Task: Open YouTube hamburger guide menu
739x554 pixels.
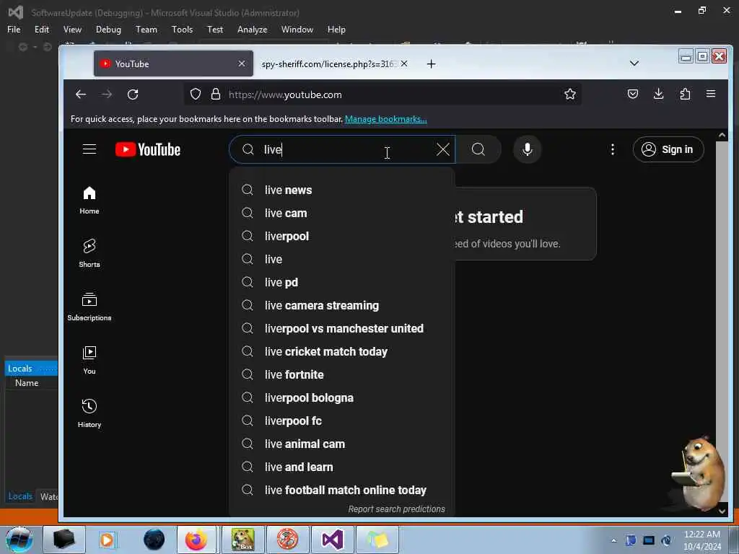Action: [x=89, y=149]
